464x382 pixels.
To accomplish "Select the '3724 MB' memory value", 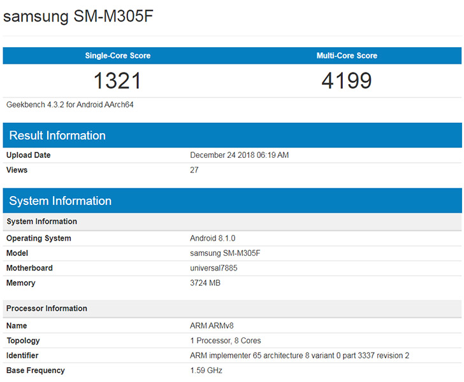I will tap(205, 283).
